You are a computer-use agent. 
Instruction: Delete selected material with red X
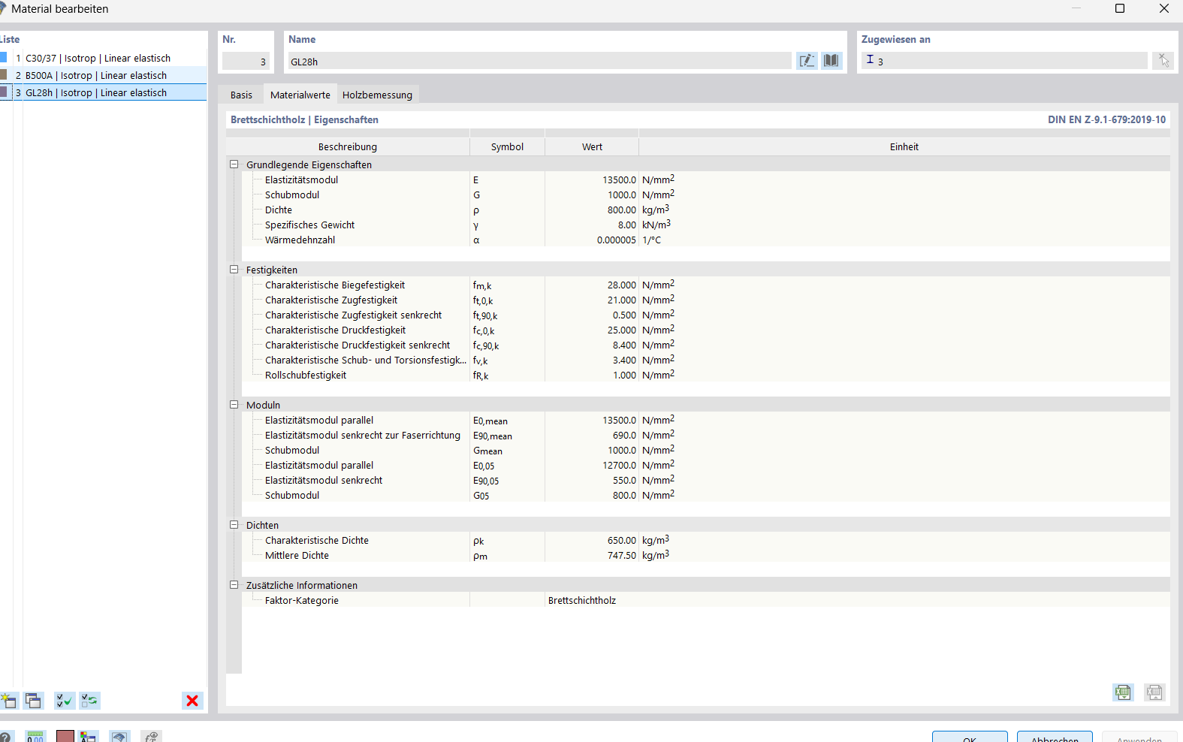192,701
